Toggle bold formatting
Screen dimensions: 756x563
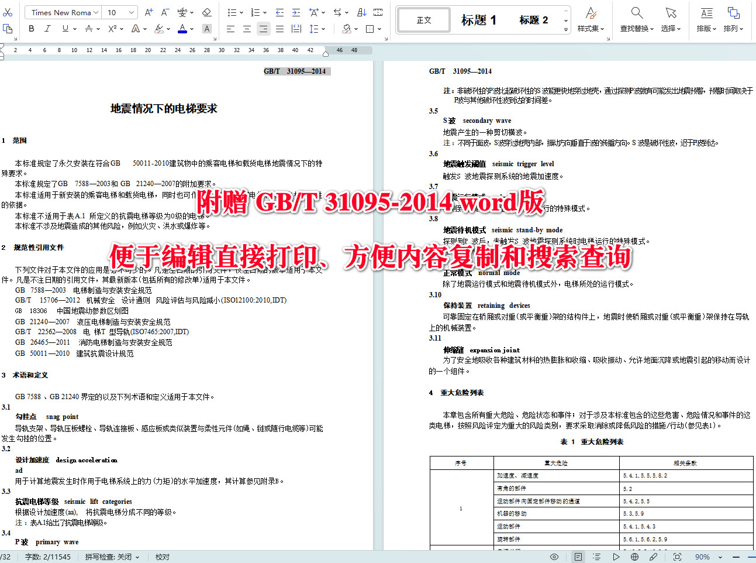click(x=31, y=28)
